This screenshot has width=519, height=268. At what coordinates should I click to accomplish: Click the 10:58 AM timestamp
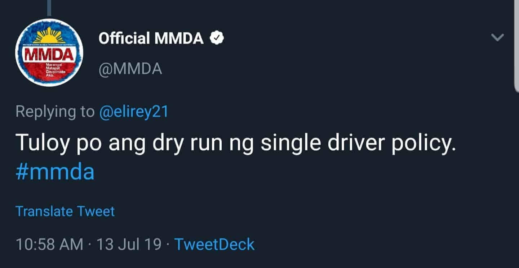coord(49,245)
